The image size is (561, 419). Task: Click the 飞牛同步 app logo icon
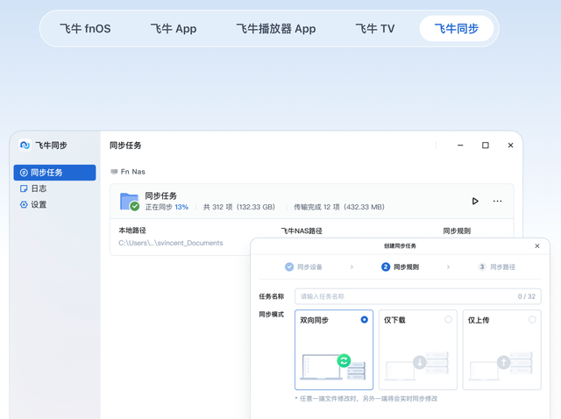[x=25, y=146]
